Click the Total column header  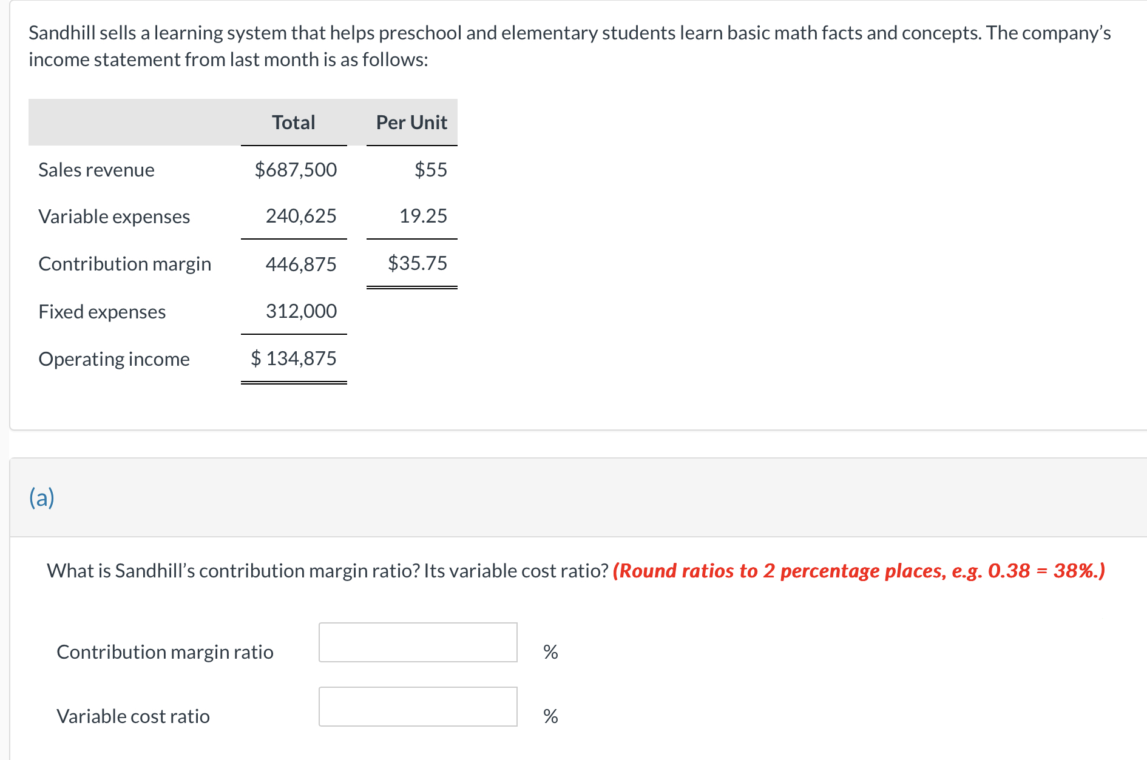point(294,123)
